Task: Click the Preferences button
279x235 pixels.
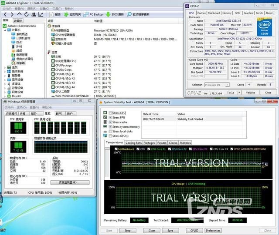Action: (213, 231)
